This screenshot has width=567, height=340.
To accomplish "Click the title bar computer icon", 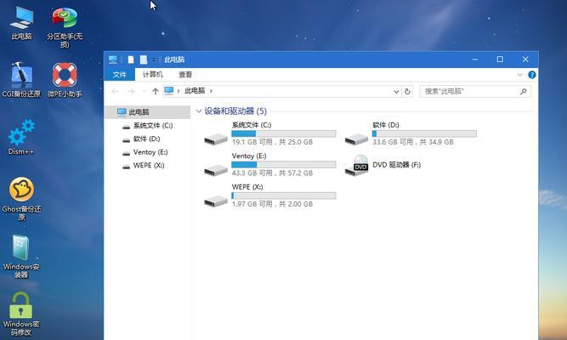I will [x=113, y=59].
